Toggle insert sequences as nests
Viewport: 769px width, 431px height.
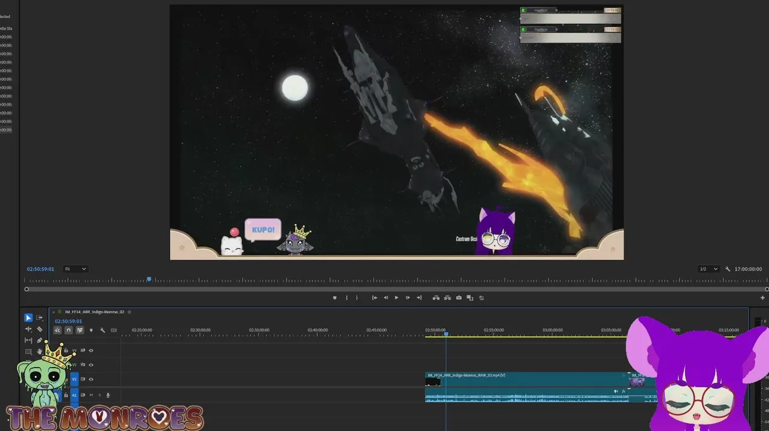(57, 330)
